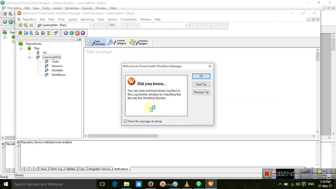Select the Tasks folder in navigator
Viewport: 336px width, 189px height.
55,62
